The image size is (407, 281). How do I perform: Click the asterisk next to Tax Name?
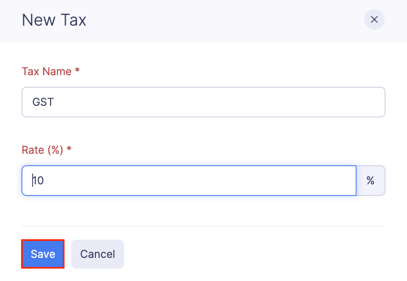[77, 71]
